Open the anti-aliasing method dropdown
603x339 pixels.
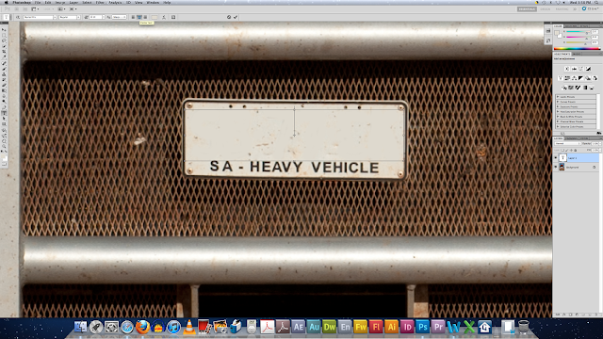click(x=120, y=17)
